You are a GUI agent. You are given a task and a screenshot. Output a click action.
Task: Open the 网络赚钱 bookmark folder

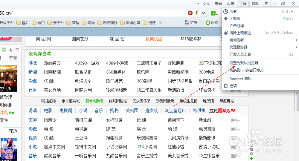click(107, 23)
